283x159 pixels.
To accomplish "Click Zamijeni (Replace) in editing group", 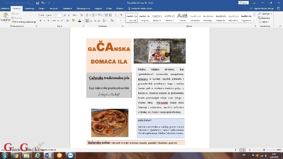I will pos(265,18).
